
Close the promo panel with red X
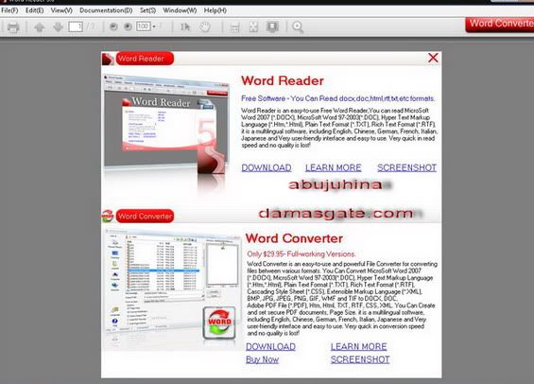(x=433, y=58)
